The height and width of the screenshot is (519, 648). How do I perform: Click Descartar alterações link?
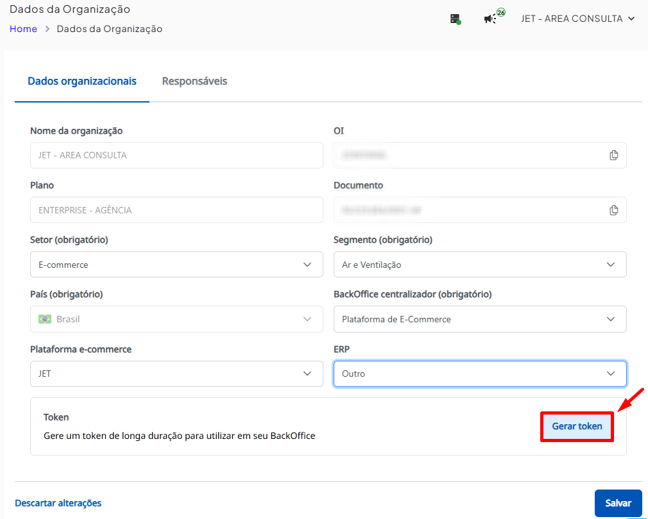pos(58,503)
